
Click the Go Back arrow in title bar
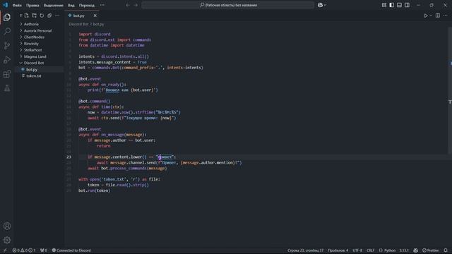pos(128,5)
